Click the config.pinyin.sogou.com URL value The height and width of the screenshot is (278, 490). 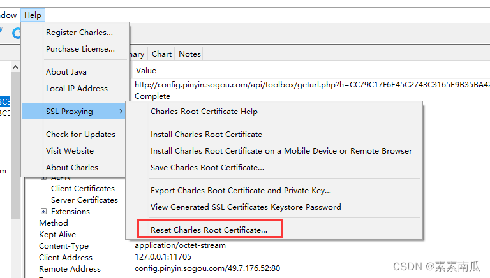coord(312,85)
